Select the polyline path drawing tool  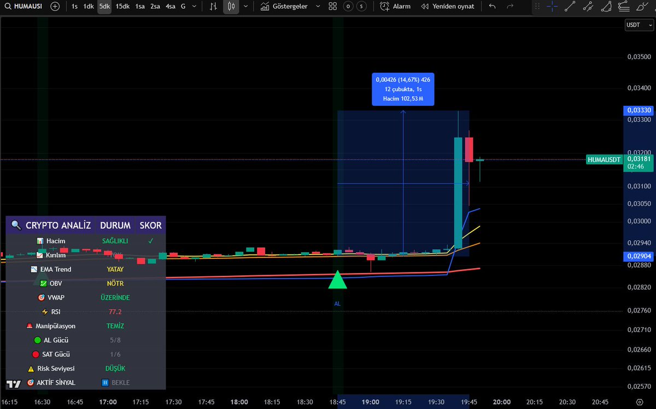pyautogui.click(x=588, y=7)
